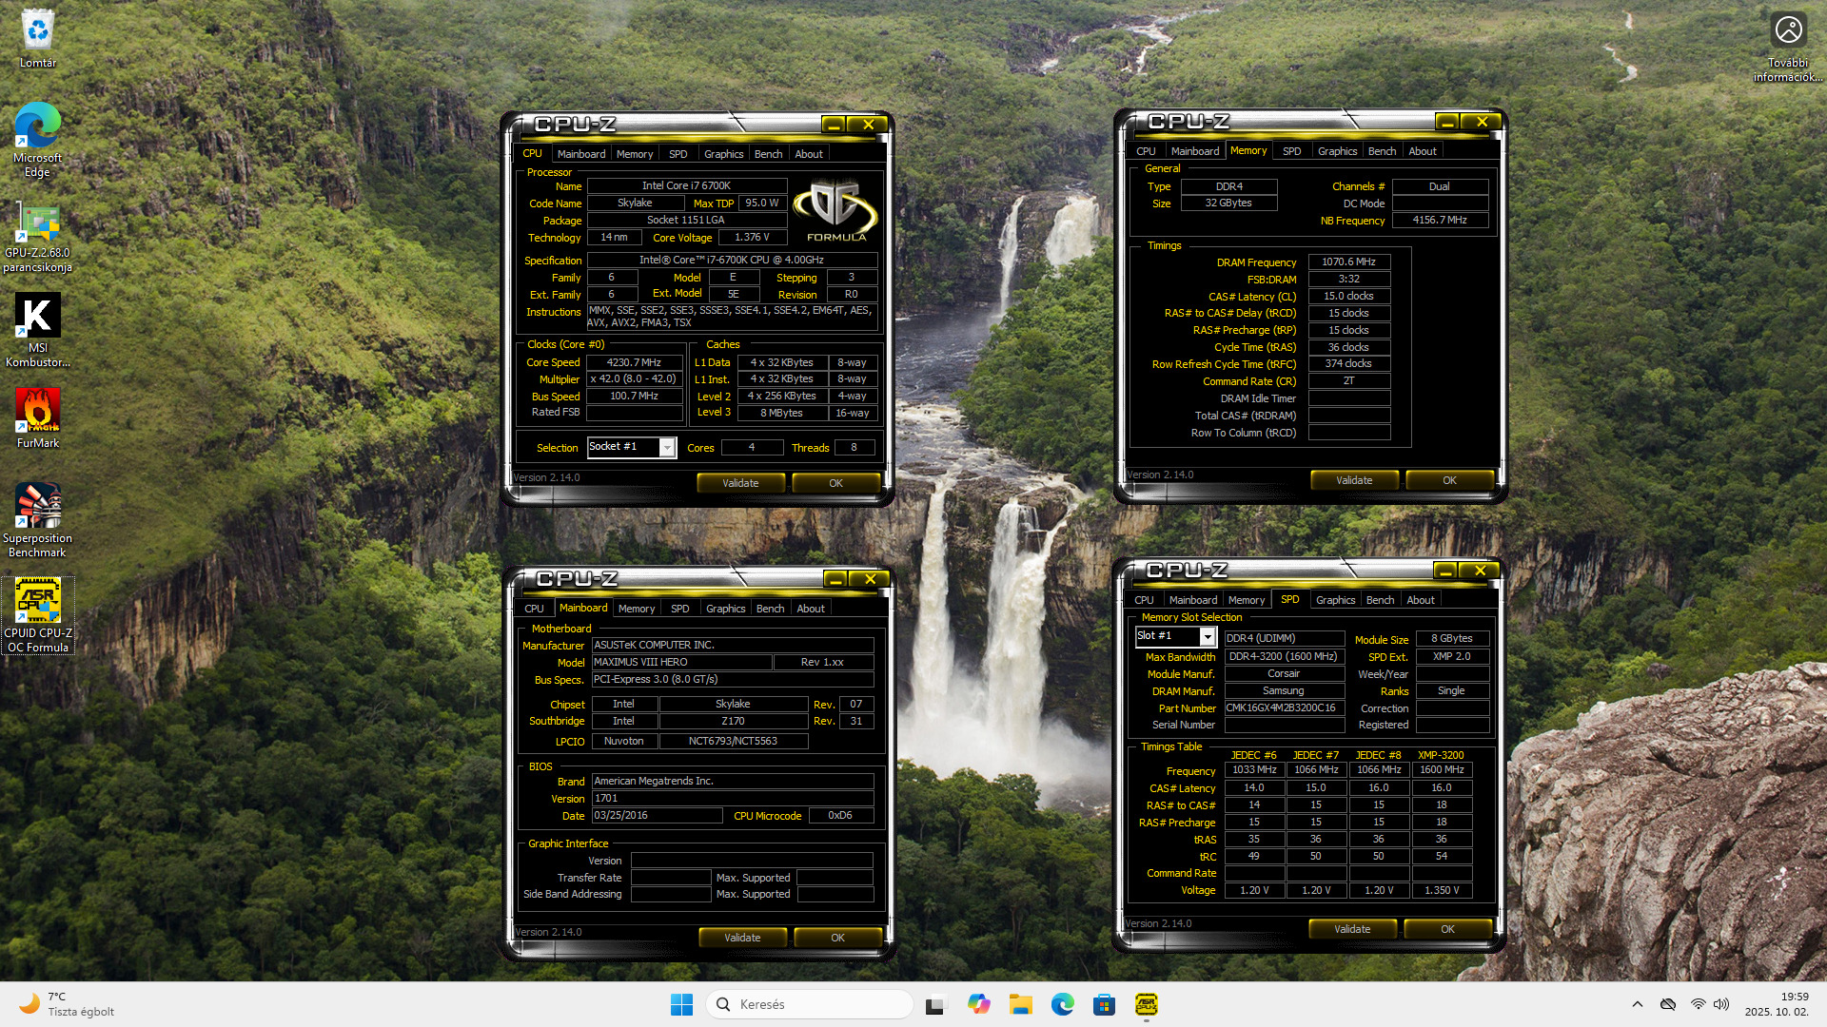Show hidden system tray icons chevron
The image size is (1827, 1027).
point(1637,1004)
